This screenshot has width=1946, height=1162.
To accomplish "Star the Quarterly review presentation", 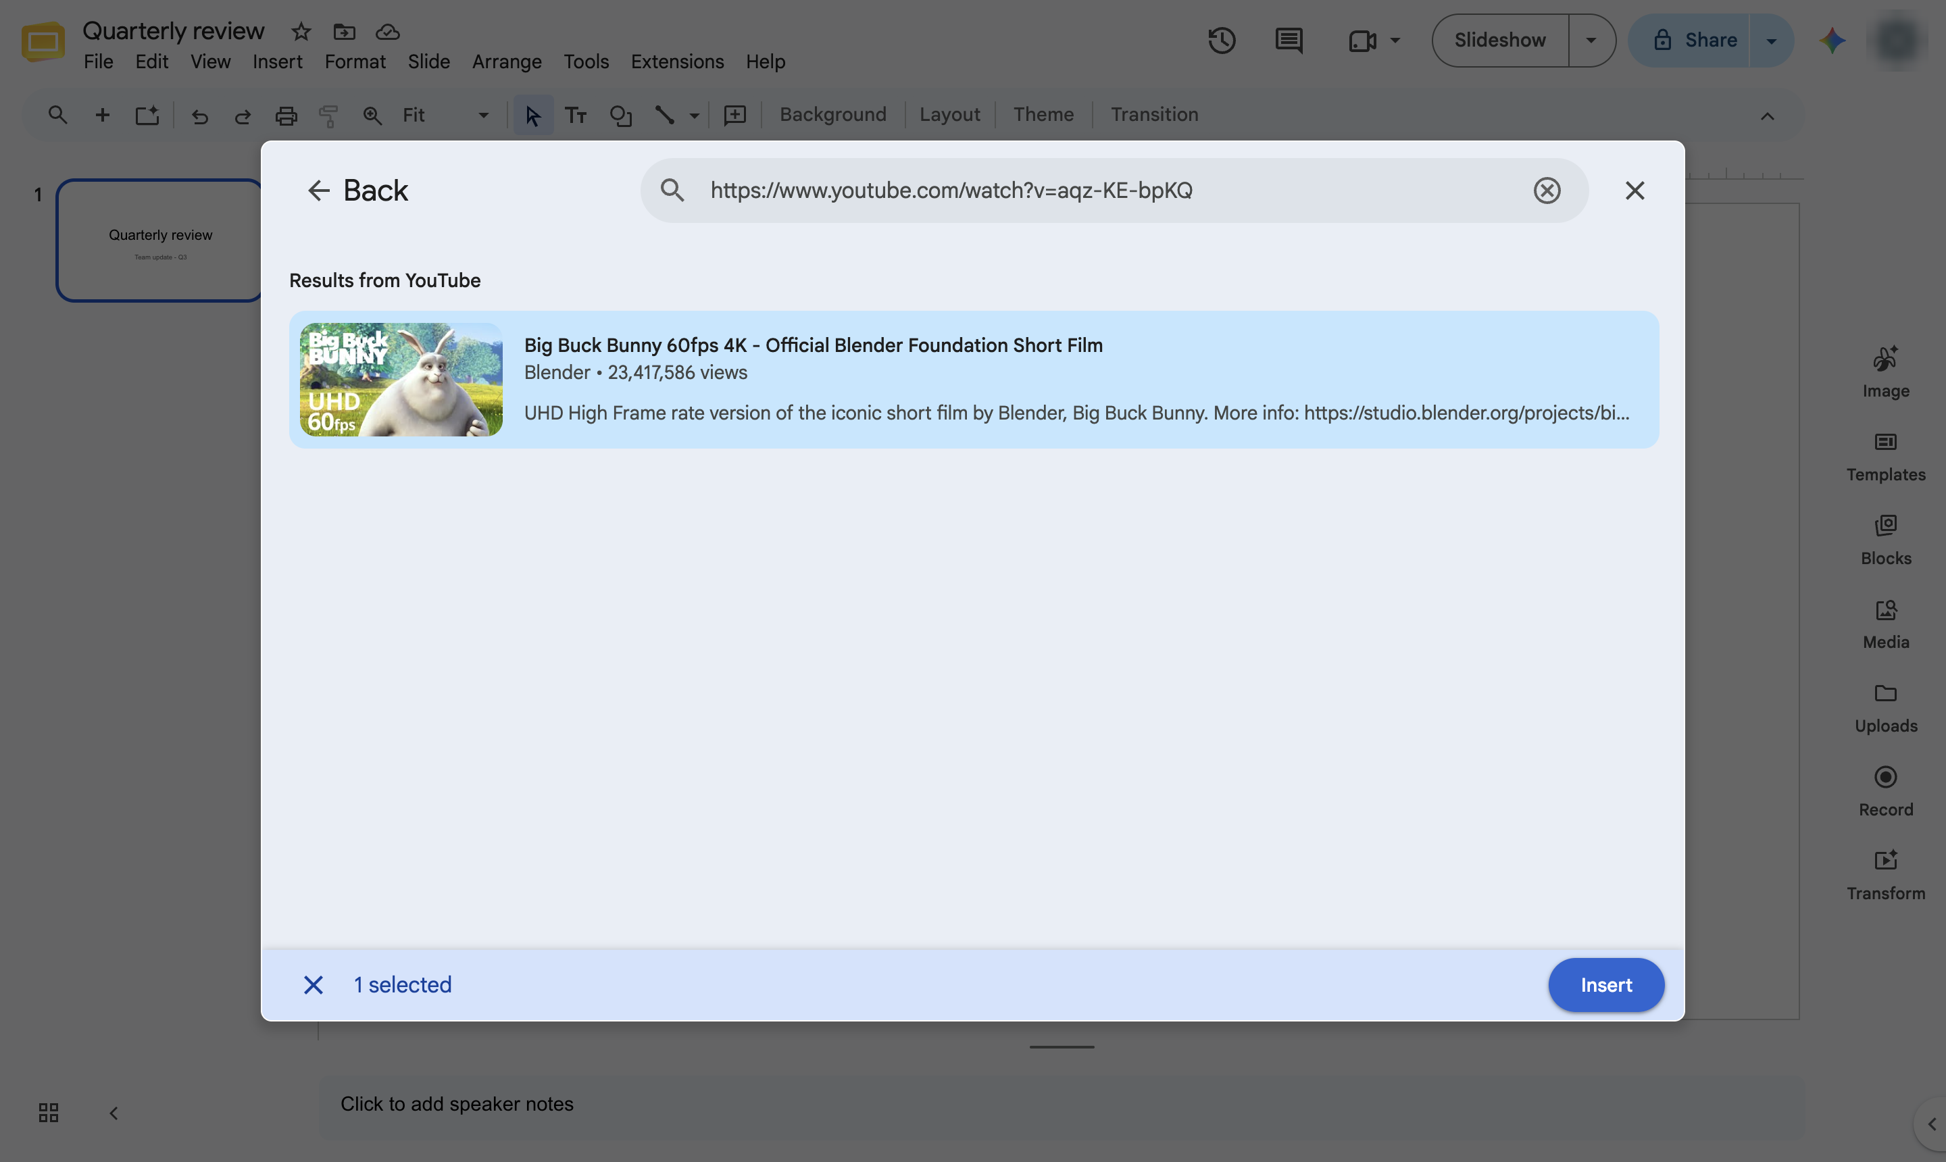I will tap(301, 31).
